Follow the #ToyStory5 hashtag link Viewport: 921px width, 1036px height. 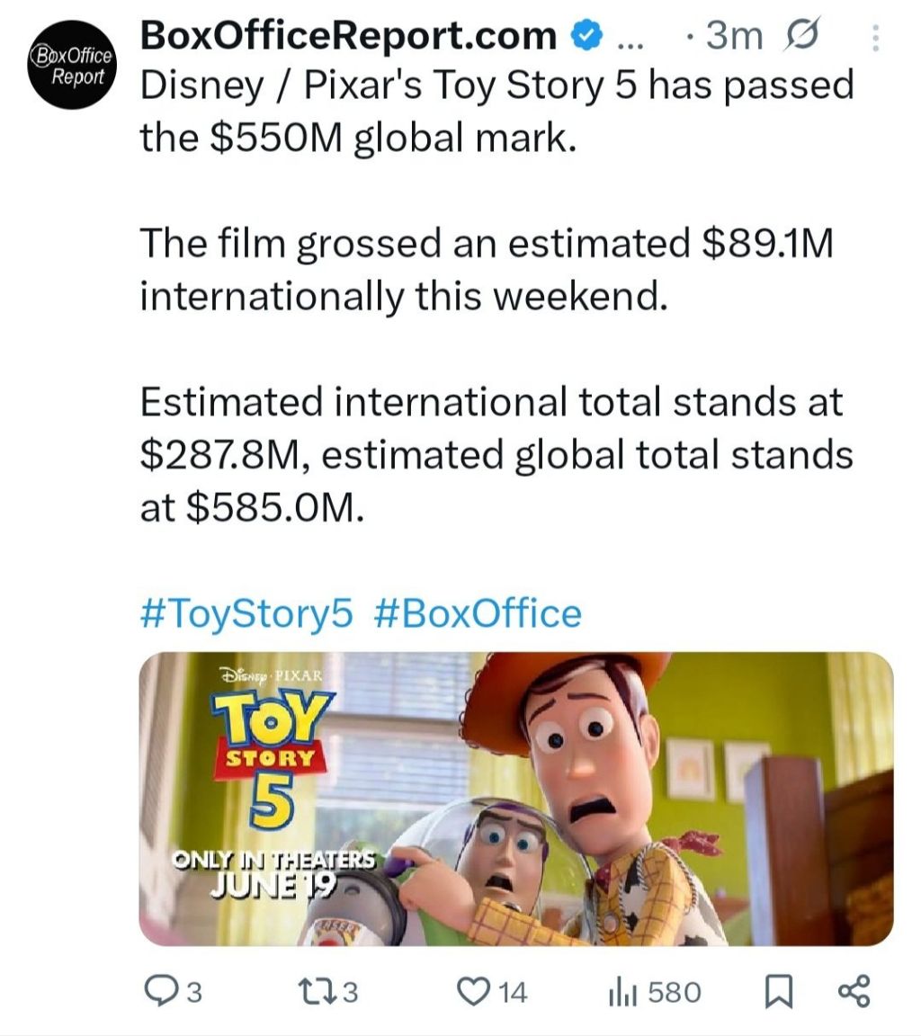[x=246, y=613]
